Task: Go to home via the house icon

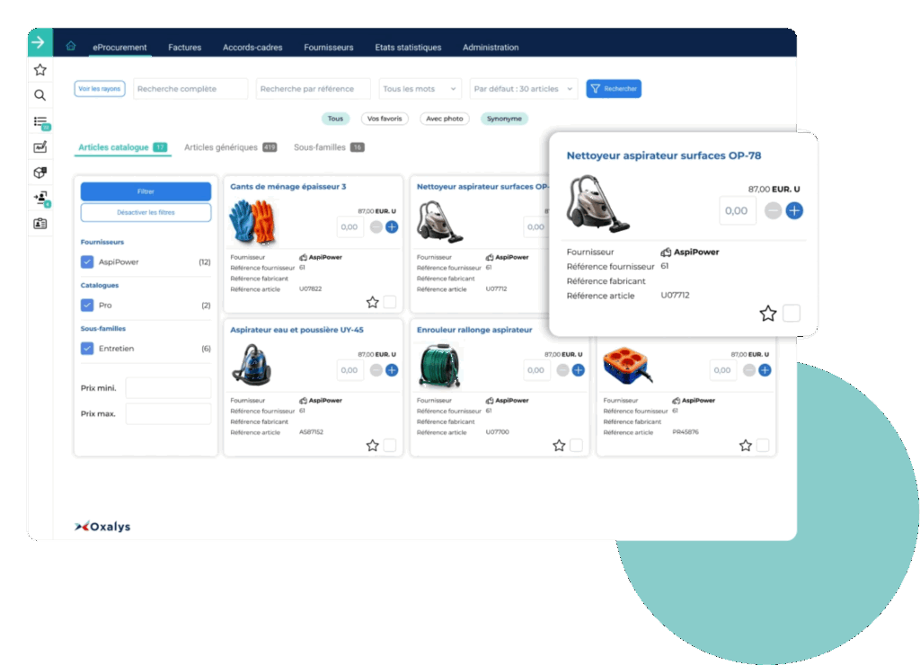Action: tap(71, 46)
